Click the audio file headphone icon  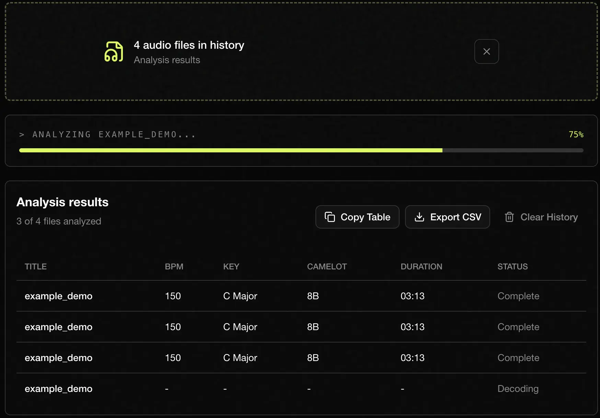coord(114,51)
